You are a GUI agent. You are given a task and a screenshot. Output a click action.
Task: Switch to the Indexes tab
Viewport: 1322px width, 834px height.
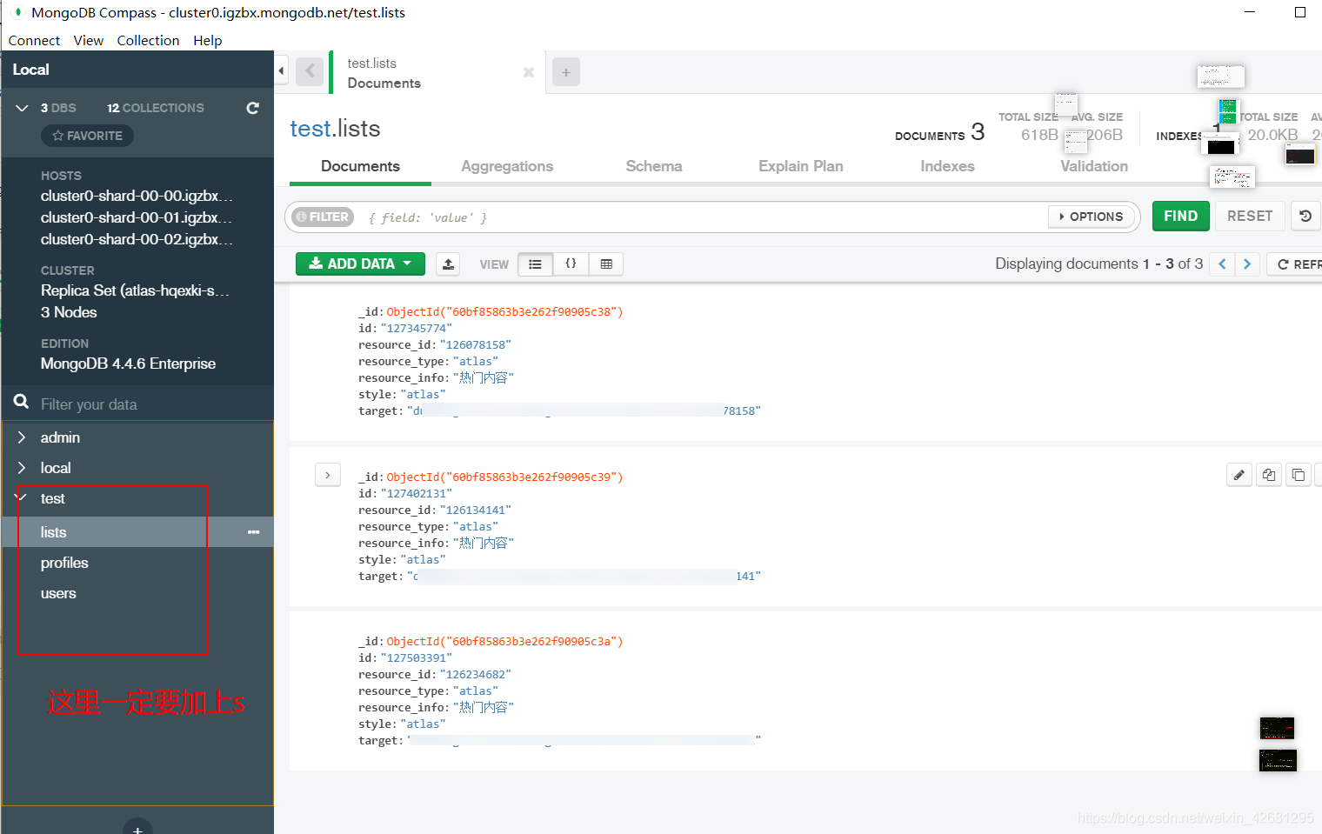[947, 166]
